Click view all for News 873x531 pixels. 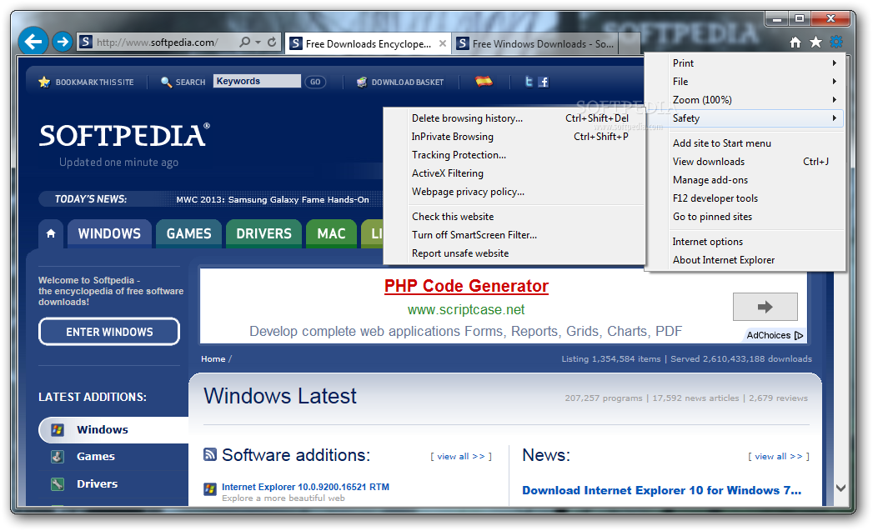778,457
